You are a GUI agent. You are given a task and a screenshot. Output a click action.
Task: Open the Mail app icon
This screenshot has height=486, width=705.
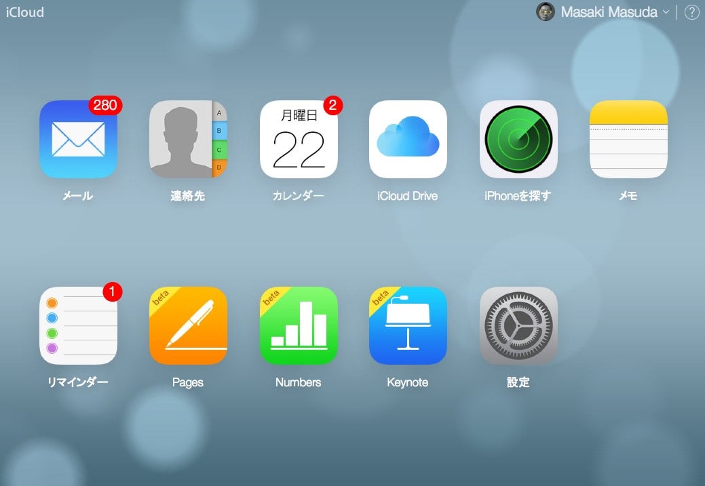coord(78,139)
